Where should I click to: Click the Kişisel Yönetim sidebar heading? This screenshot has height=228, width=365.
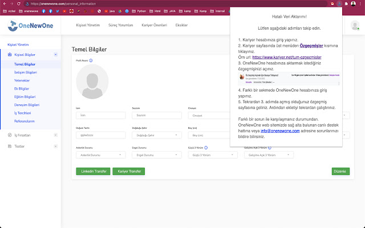(18, 44)
